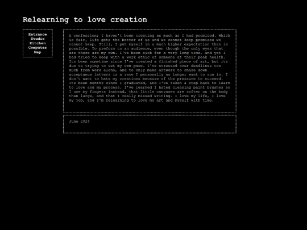Open the Entrance link

click(x=38, y=35)
